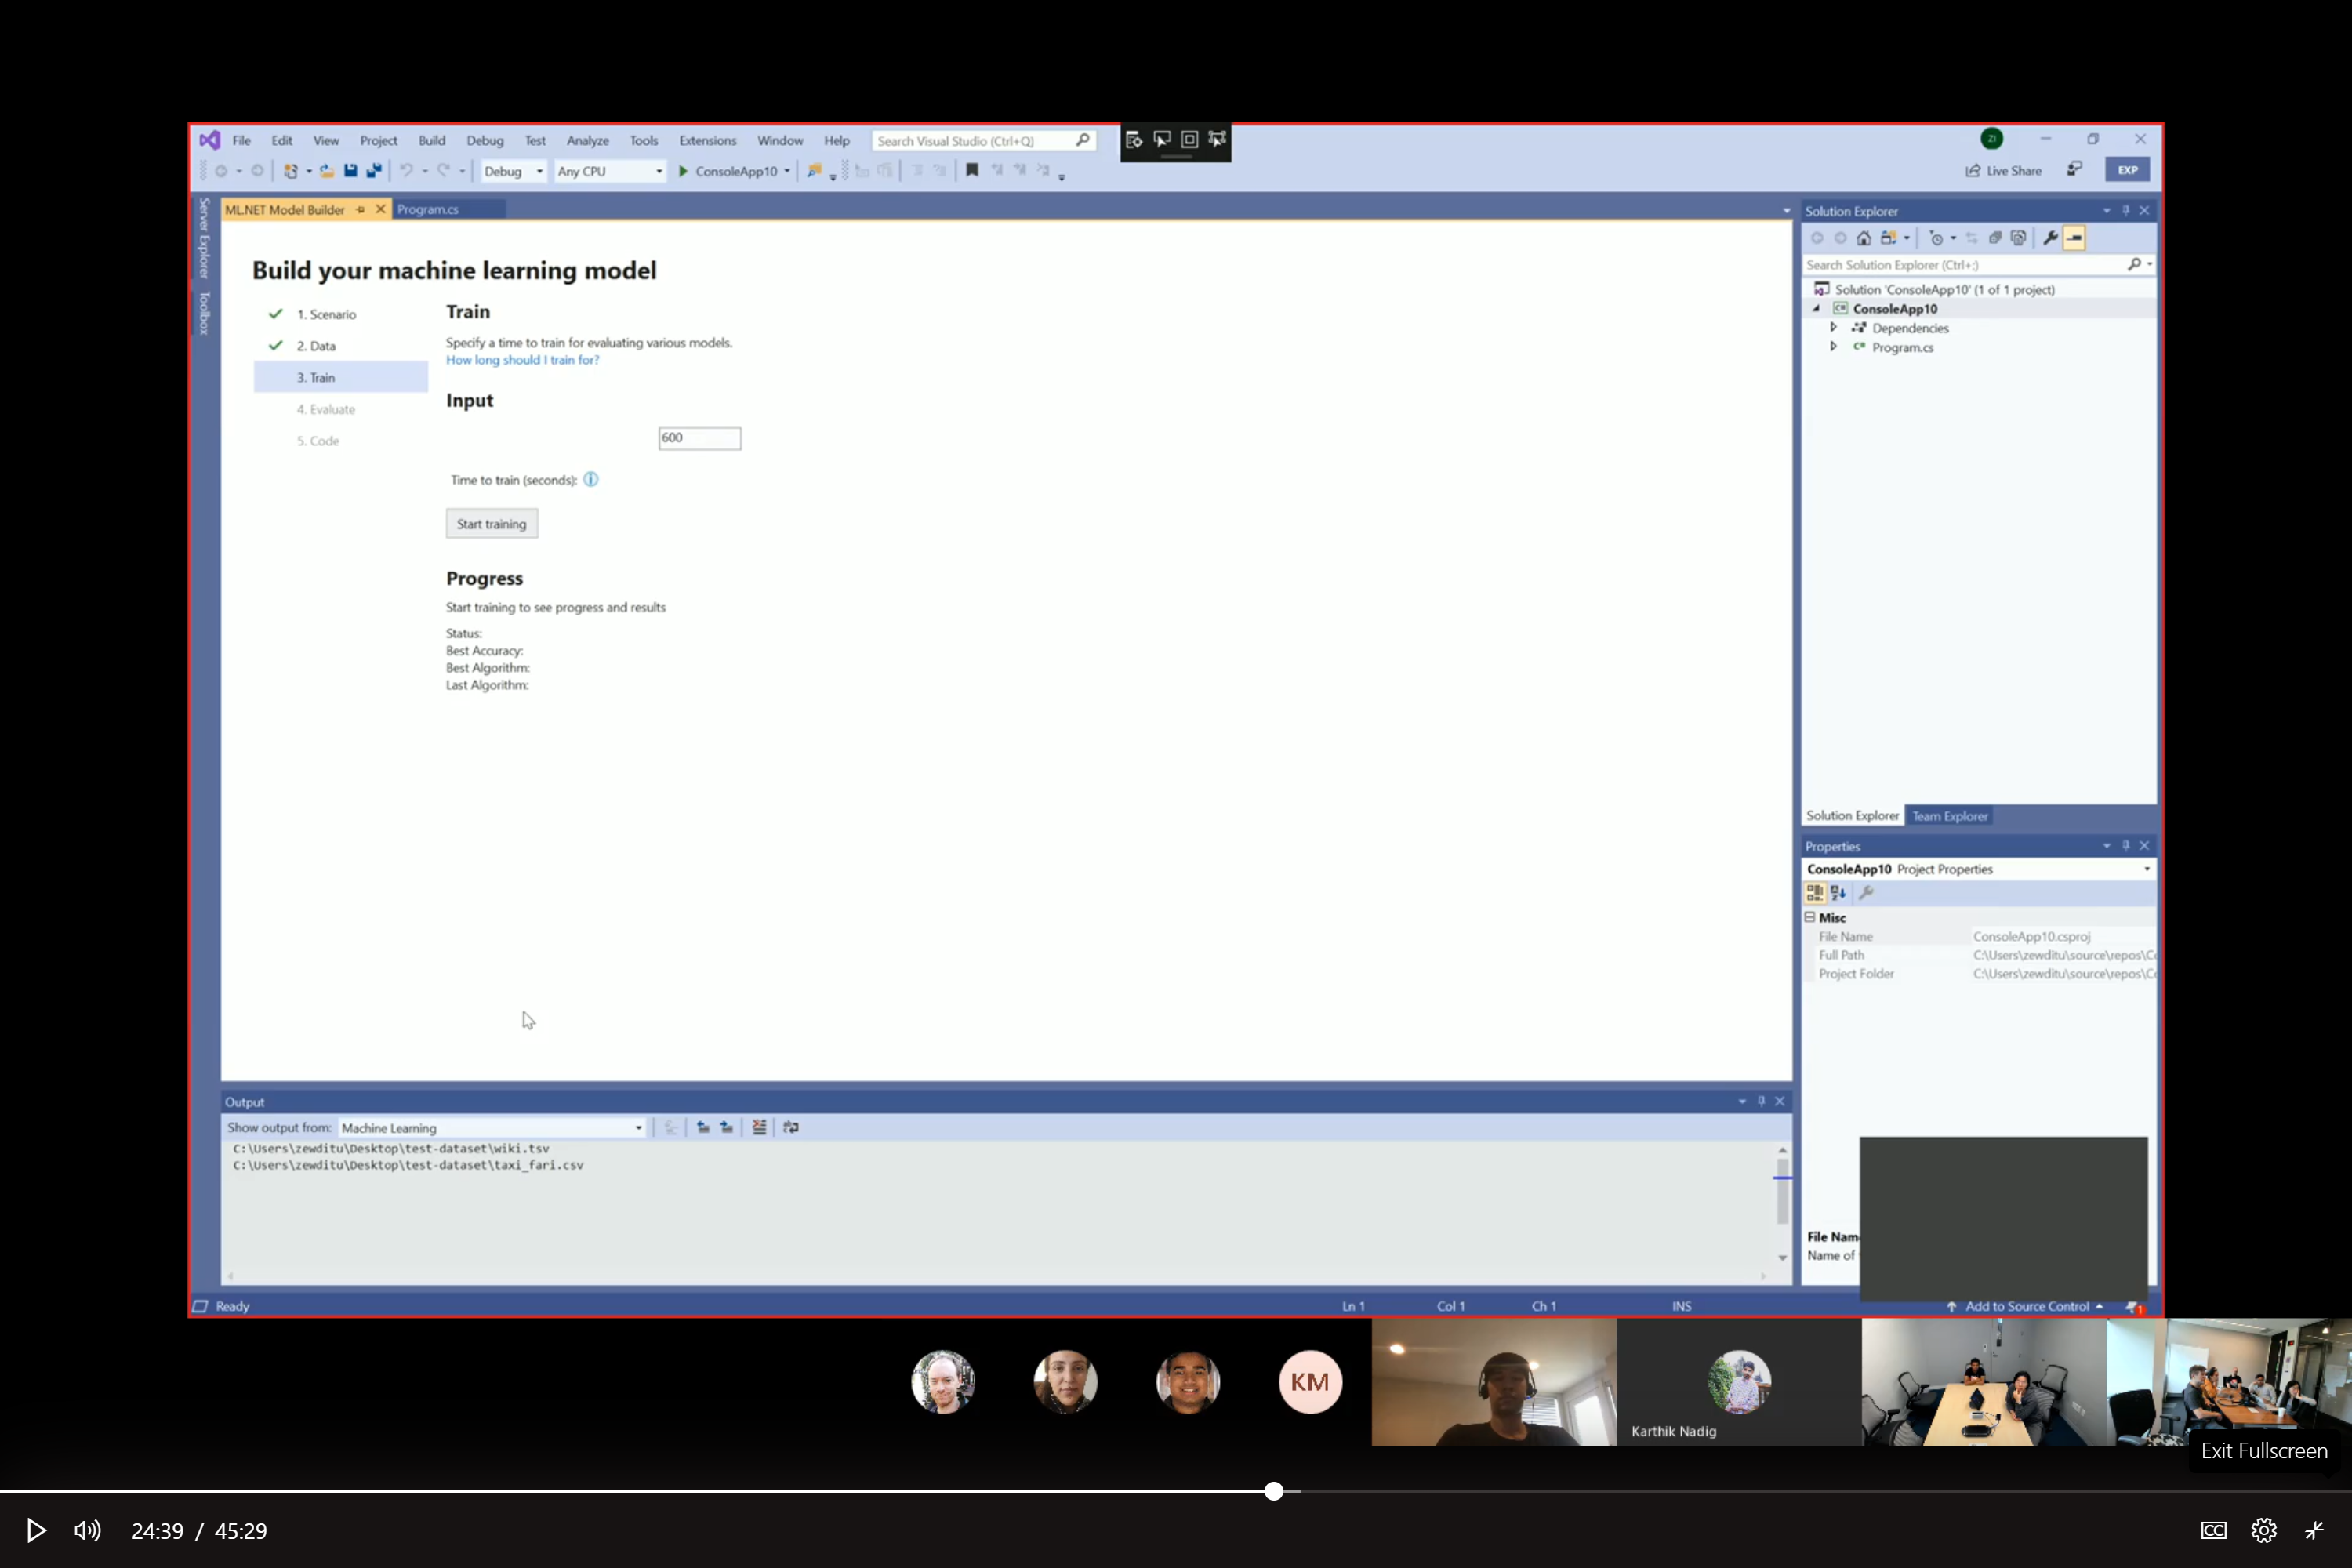
Task: Open the Debug configuration dropdown
Action: [x=513, y=171]
